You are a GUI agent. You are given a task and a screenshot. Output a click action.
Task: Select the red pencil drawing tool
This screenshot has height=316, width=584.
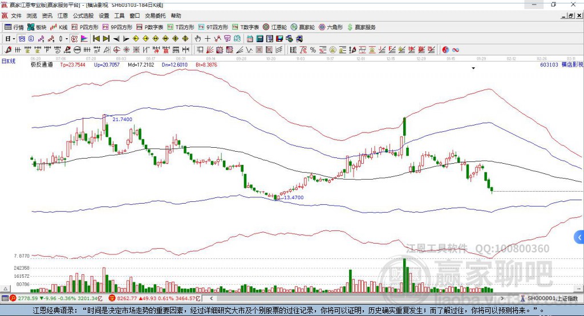click(8, 50)
